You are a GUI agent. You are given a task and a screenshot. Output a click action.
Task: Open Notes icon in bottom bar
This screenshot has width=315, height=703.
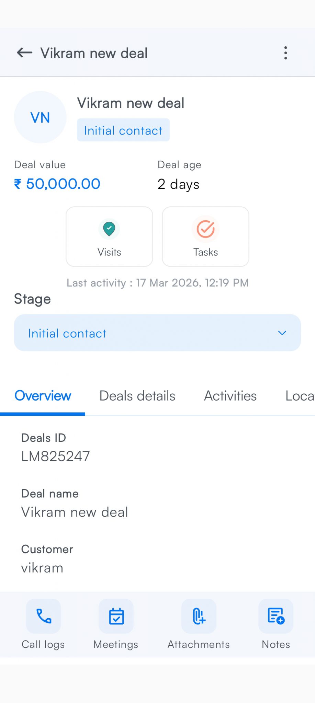coord(276,616)
